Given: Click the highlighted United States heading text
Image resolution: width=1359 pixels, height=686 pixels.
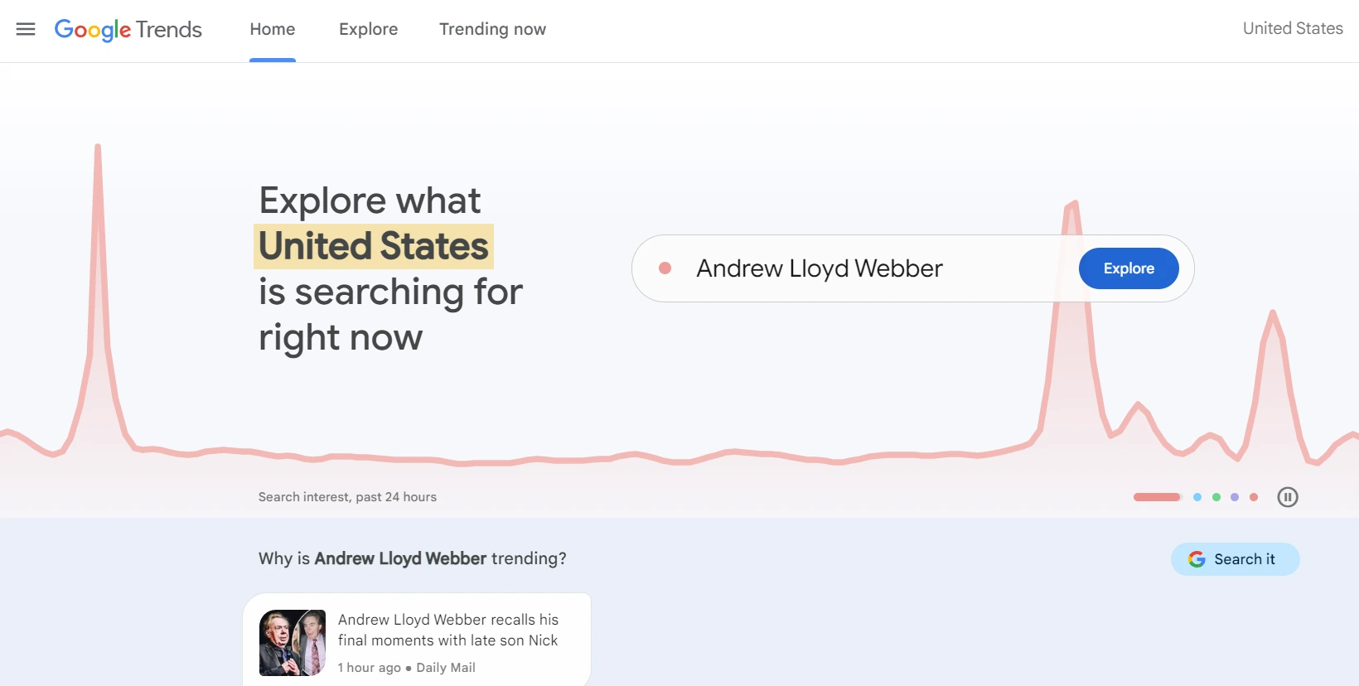Looking at the screenshot, I should 374,246.
